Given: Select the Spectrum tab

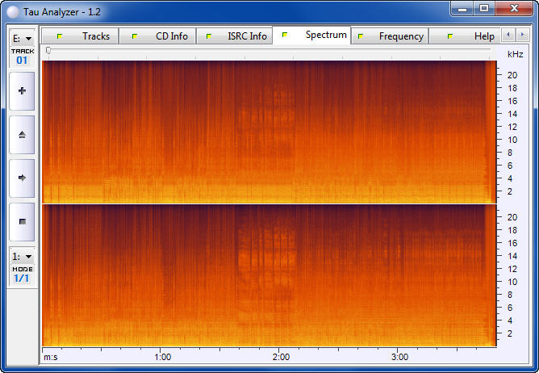Looking at the screenshot, I should (x=313, y=36).
